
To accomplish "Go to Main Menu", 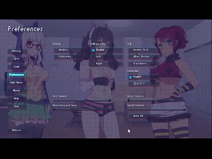I will pyautogui.click(x=17, y=83).
